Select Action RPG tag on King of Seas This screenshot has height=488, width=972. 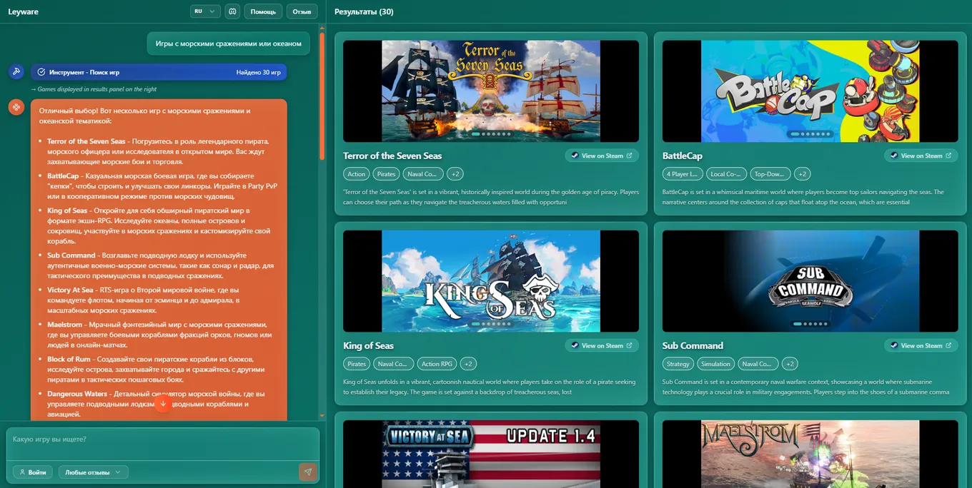[437, 364]
